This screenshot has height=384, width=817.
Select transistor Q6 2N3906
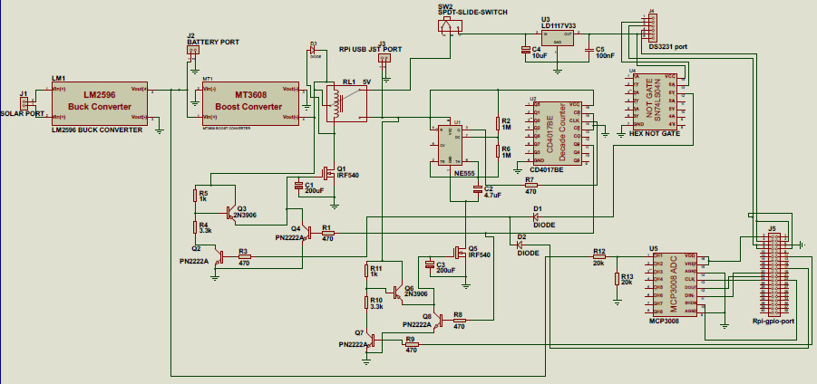tap(399, 293)
